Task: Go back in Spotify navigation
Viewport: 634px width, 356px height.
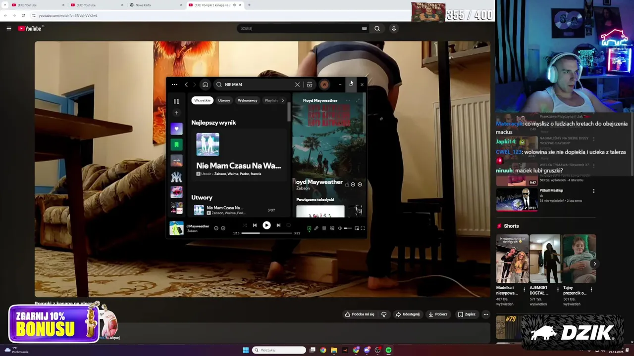Action: pyautogui.click(x=186, y=85)
